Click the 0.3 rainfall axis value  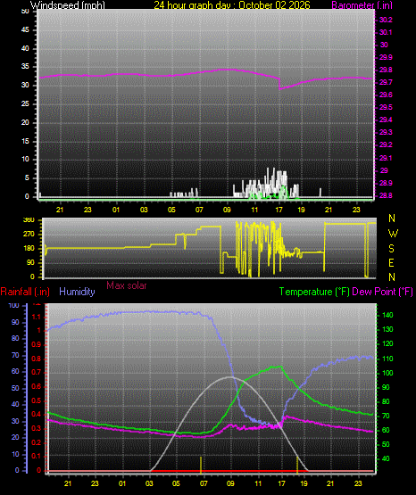click(x=37, y=428)
